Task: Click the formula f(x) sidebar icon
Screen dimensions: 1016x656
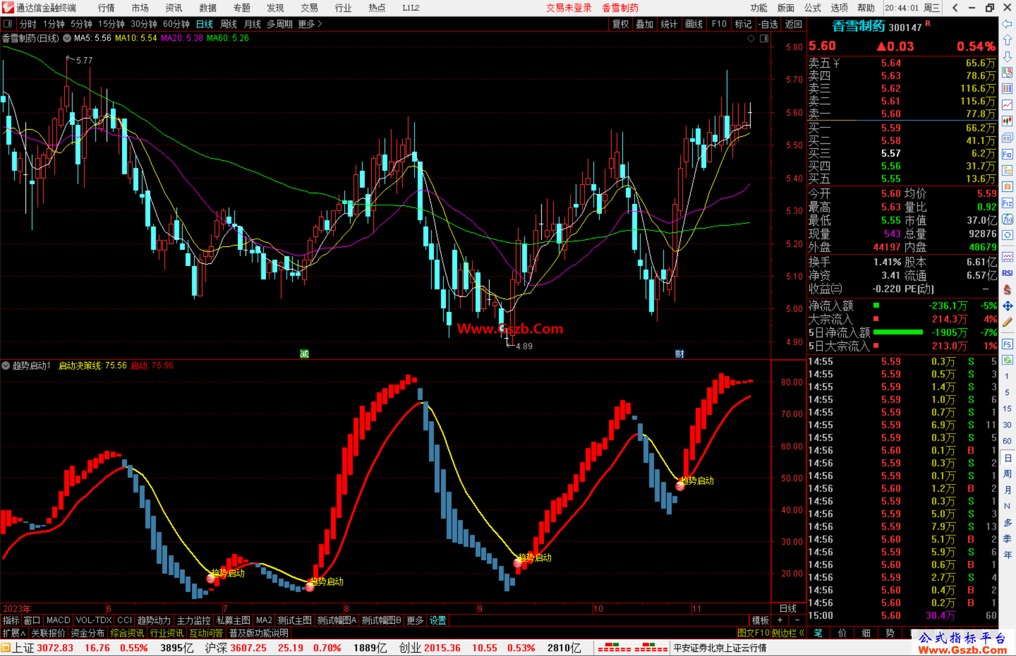Action: pos(1007,219)
